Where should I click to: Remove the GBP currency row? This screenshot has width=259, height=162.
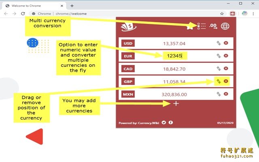(226, 81)
